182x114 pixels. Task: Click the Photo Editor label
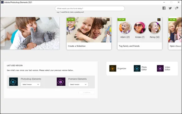(x=144, y=68)
